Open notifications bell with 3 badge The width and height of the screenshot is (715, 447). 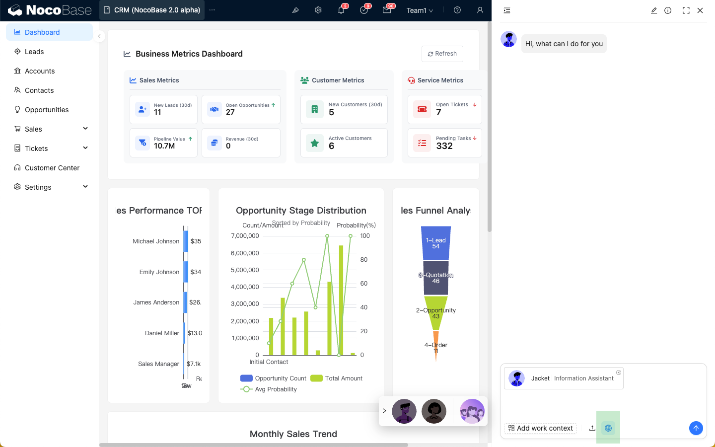click(x=341, y=10)
